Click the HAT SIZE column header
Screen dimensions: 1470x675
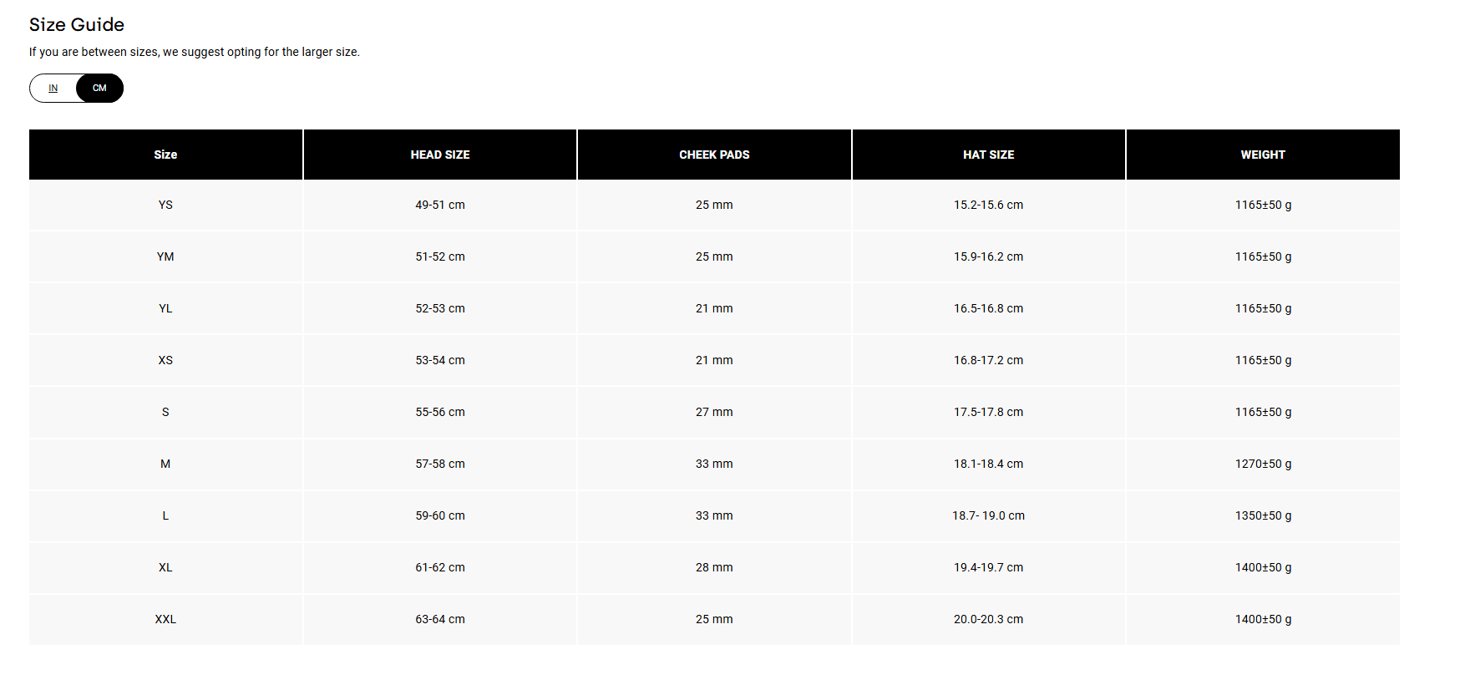pyautogui.click(x=988, y=155)
